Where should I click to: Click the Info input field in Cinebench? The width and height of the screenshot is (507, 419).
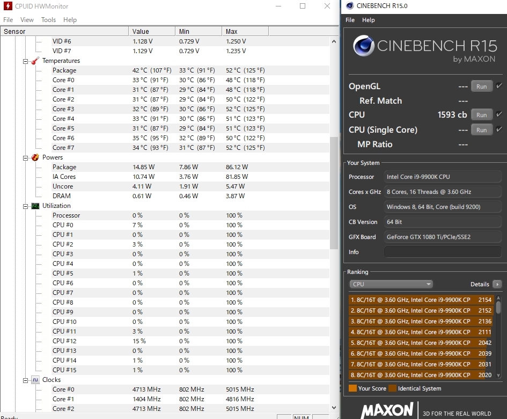pyautogui.click(x=443, y=252)
